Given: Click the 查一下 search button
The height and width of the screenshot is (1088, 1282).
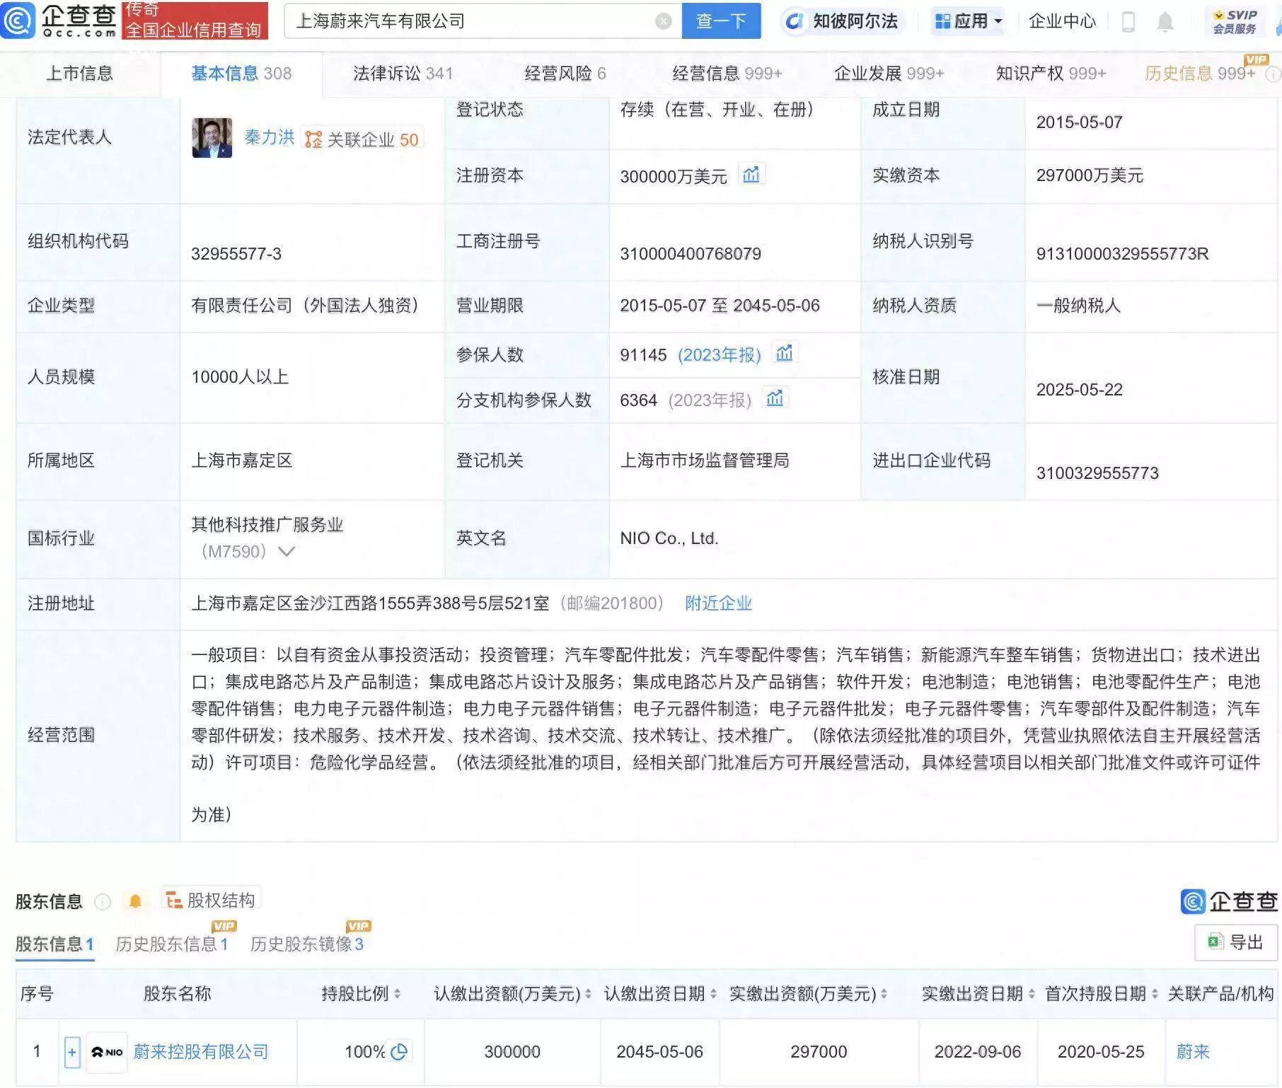Looking at the screenshot, I should (721, 21).
